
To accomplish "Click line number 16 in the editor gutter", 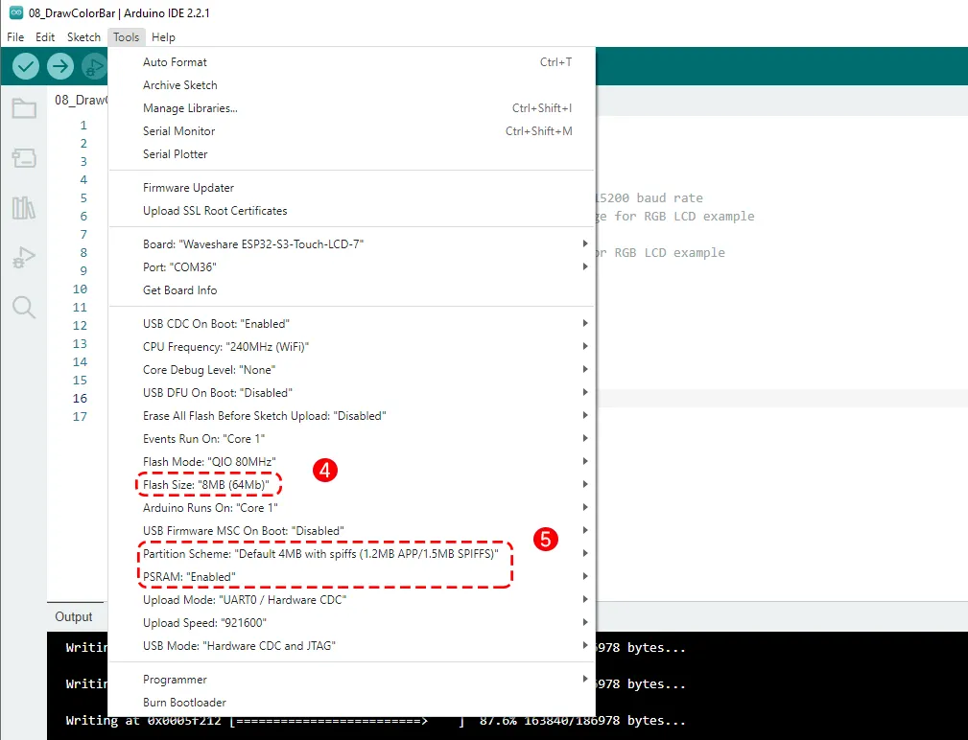I will coord(80,399).
